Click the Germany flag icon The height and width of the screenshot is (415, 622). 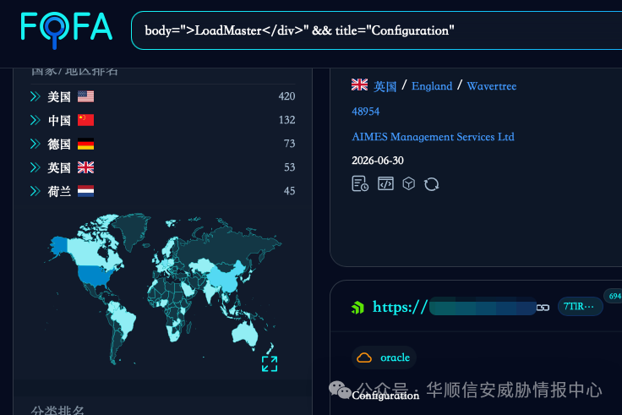coord(85,144)
